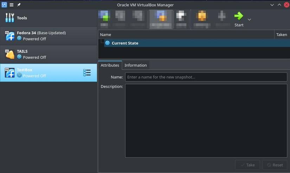Focus the snapshot Description text area

coord(206,121)
